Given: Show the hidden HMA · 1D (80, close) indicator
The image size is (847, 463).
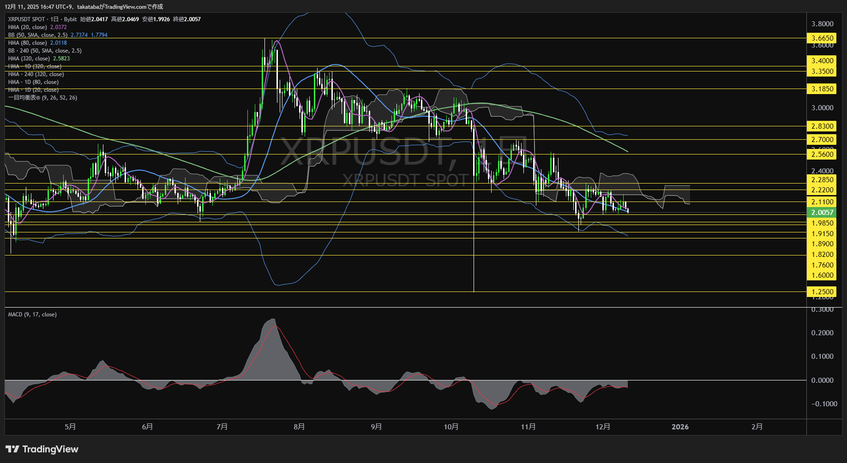Looking at the screenshot, I should tap(32, 82).
